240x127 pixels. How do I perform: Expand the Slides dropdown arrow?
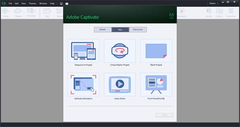9,11
